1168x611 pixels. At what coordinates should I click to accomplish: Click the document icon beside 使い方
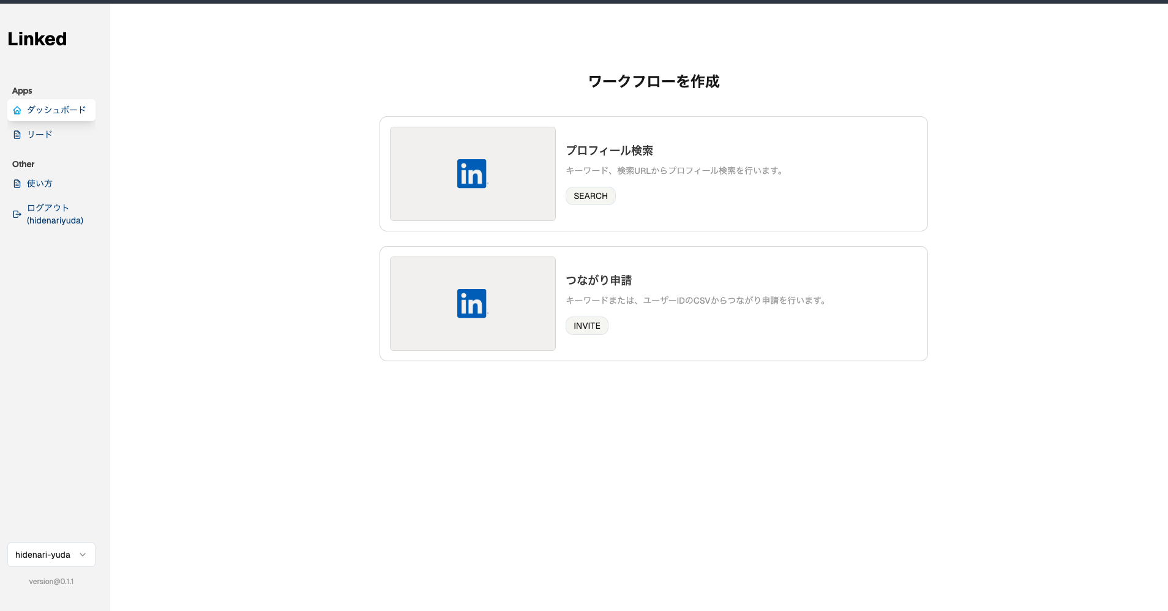[x=17, y=183]
